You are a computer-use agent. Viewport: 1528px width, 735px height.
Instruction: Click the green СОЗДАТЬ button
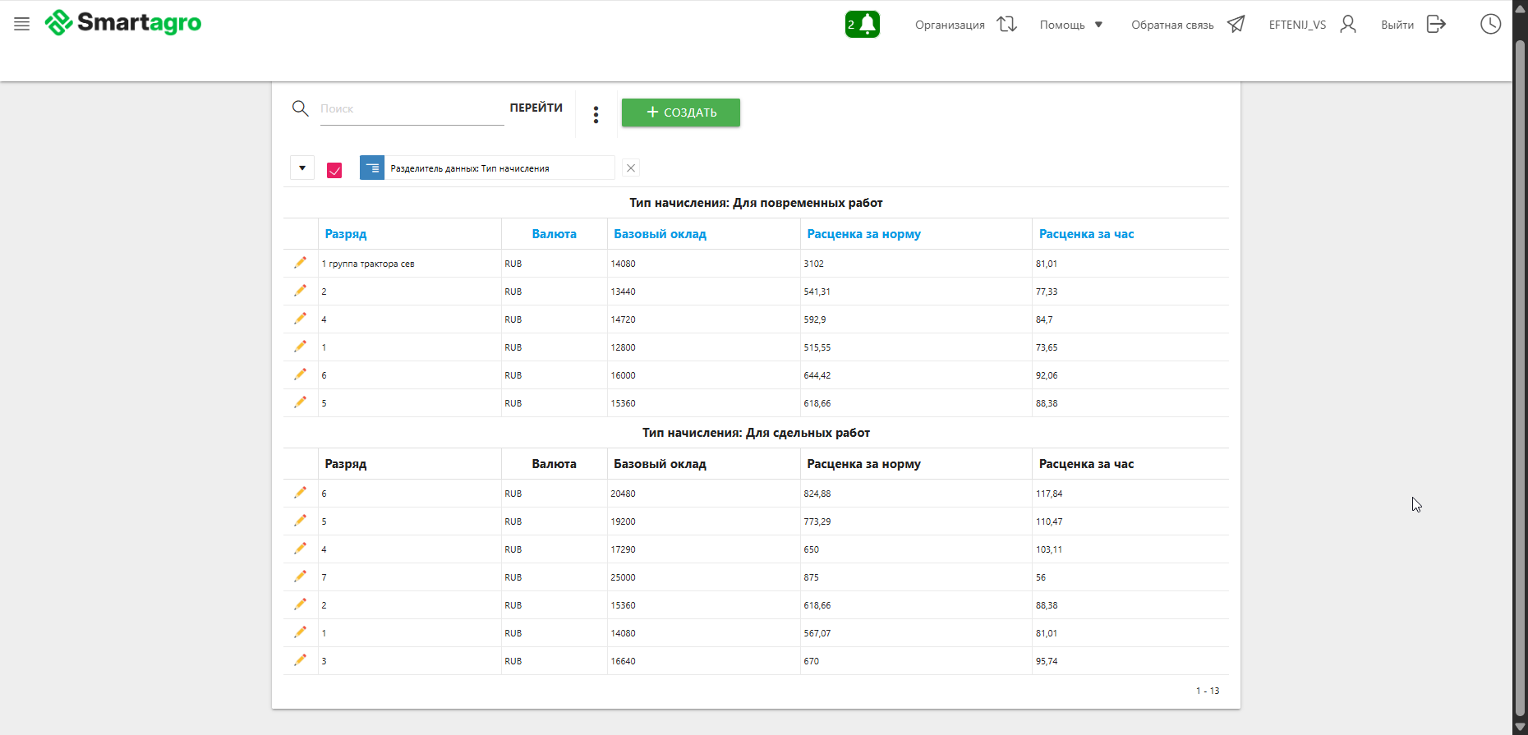[x=680, y=113]
